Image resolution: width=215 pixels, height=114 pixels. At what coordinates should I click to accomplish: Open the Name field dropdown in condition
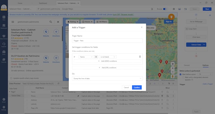[86, 57]
